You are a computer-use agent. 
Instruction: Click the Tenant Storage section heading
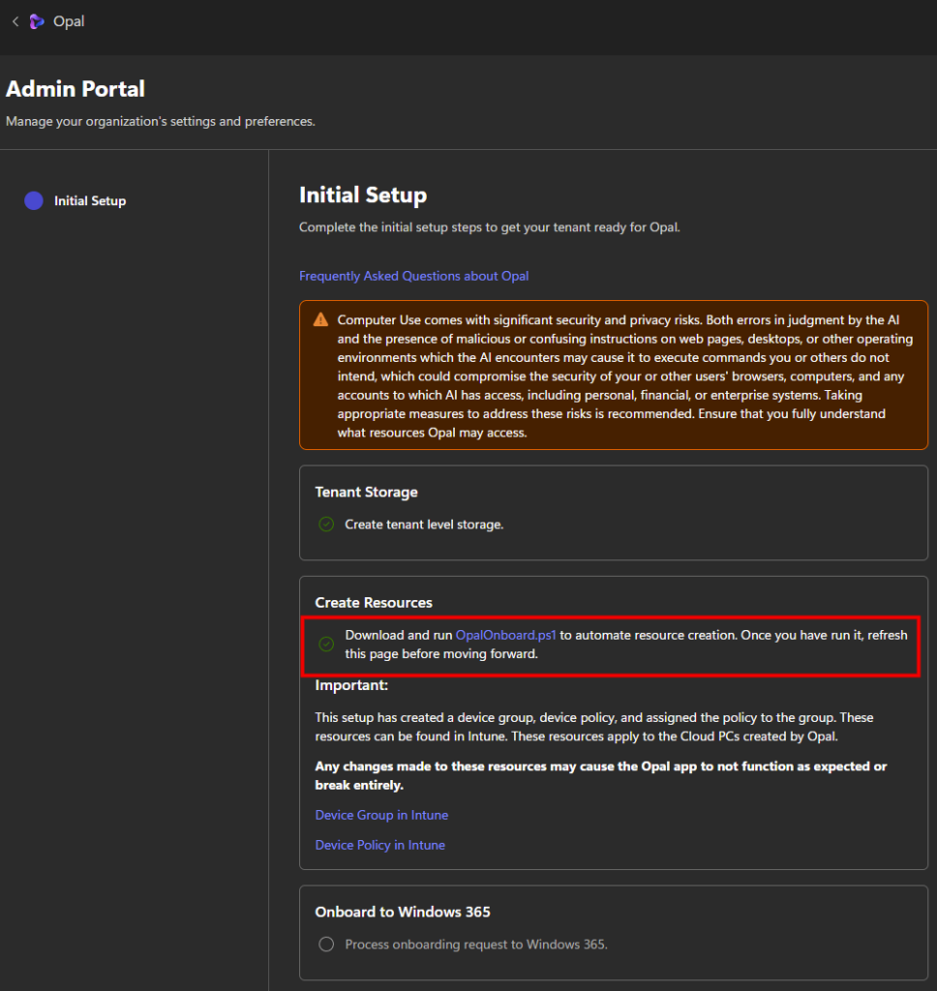[x=366, y=493]
